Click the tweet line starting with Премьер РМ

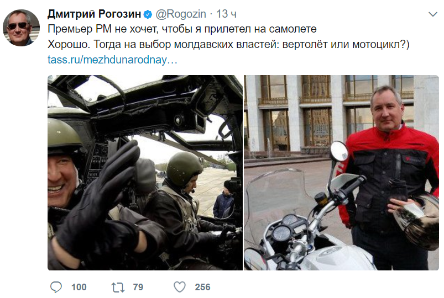182,29
